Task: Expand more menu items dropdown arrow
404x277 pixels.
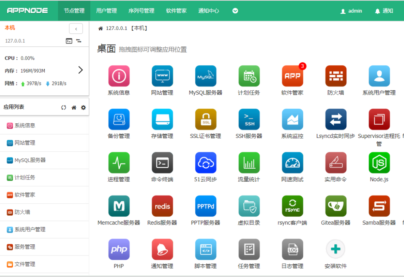Action: click(235, 11)
